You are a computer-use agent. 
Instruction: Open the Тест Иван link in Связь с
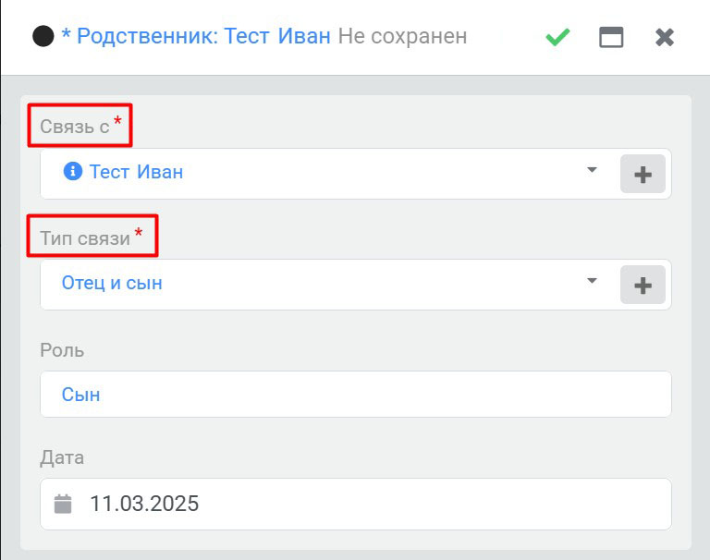pyautogui.click(x=136, y=172)
